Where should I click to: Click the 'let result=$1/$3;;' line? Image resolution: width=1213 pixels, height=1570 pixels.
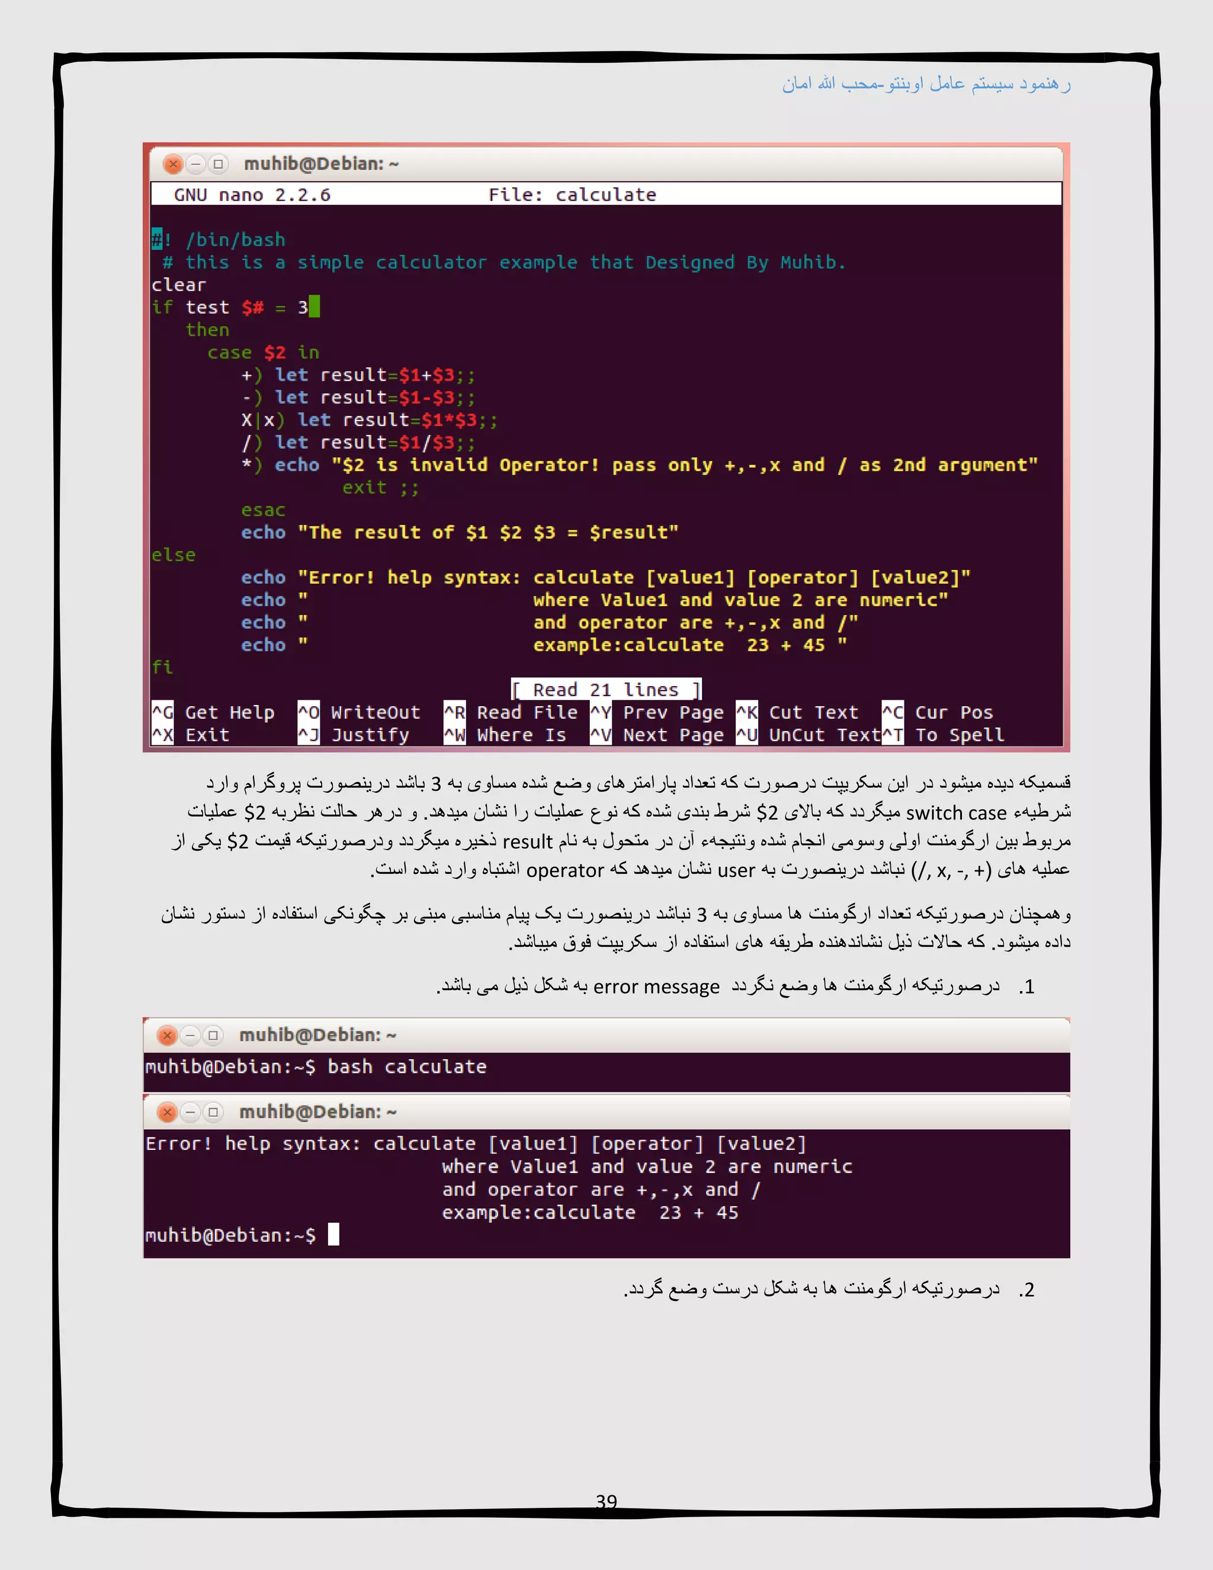click(358, 443)
